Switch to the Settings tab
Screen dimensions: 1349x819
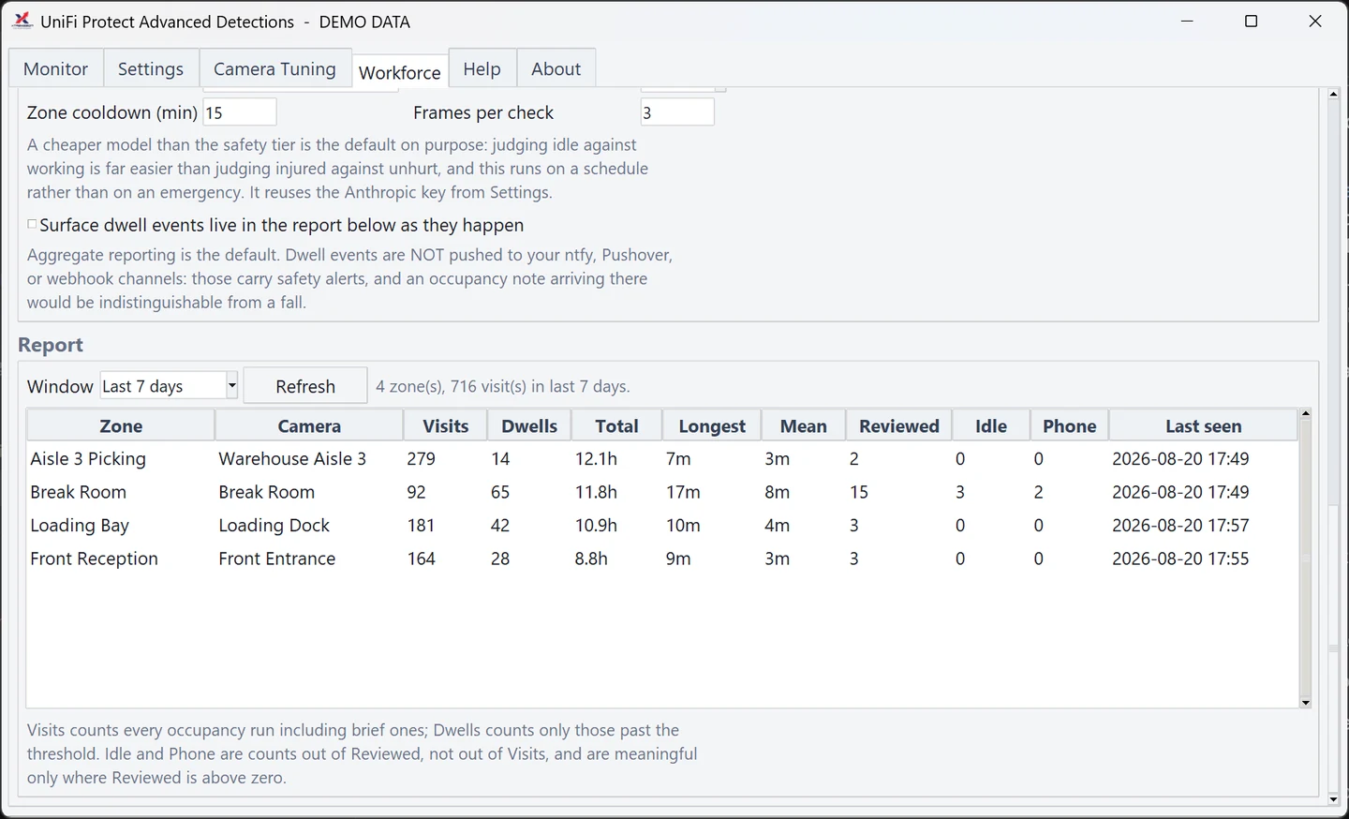pos(151,68)
